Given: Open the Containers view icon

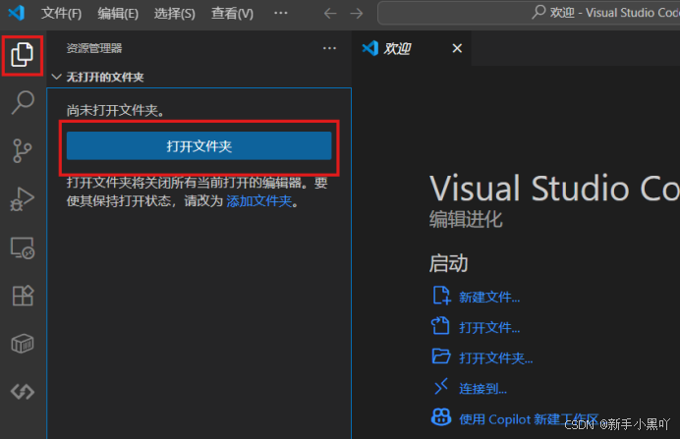Looking at the screenshot, I should [x=23, y=344].
